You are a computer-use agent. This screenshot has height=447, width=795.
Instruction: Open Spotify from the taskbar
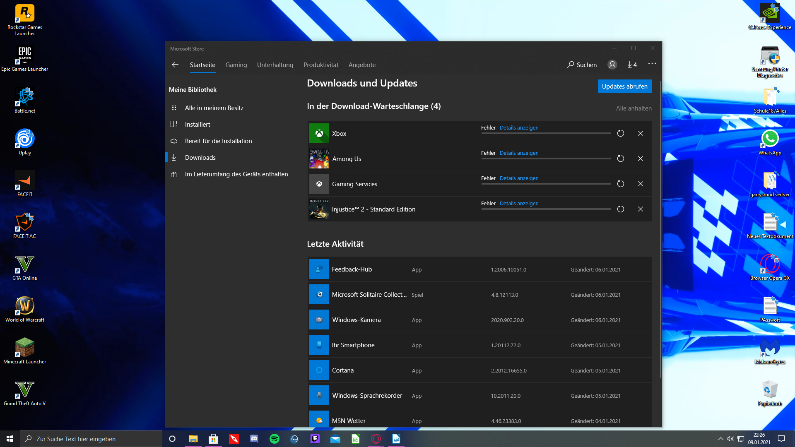tap(274, 439)
